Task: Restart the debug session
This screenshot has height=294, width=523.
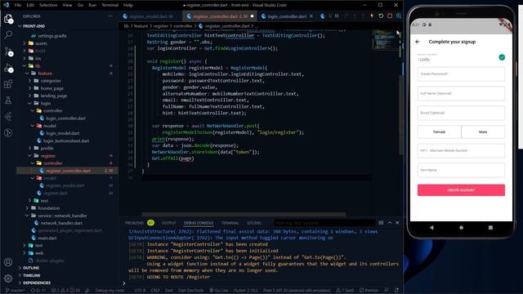Action: click(381, 16)
